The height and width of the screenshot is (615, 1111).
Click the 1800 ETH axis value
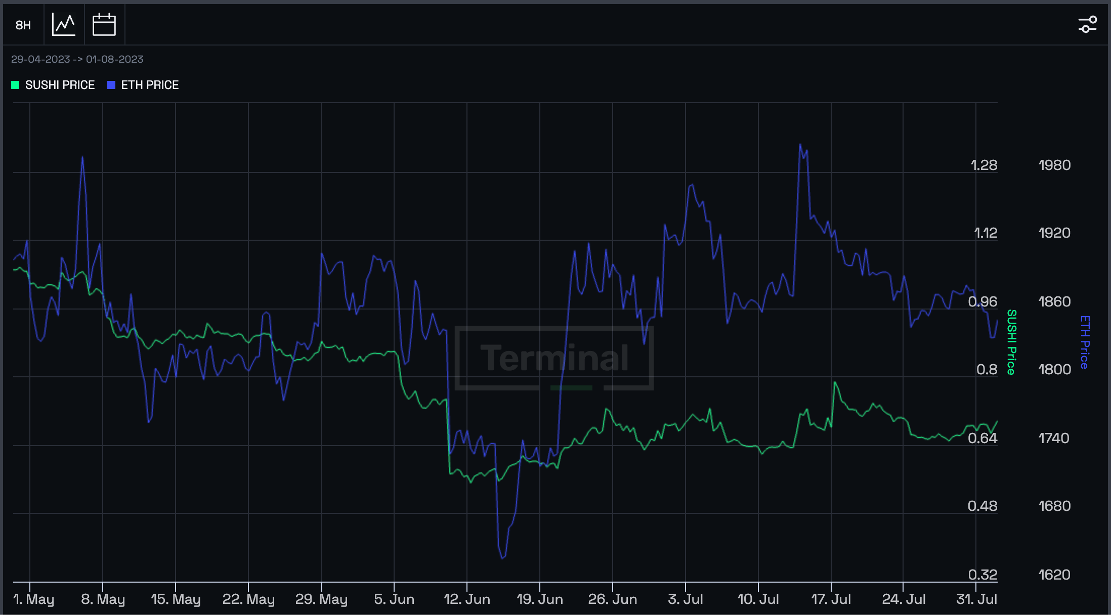1054,369
